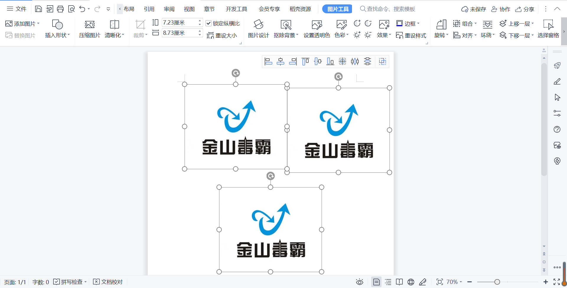Click the Save icon in quick access toolbar
567x288 pixels.
click(x=38, y=9)
